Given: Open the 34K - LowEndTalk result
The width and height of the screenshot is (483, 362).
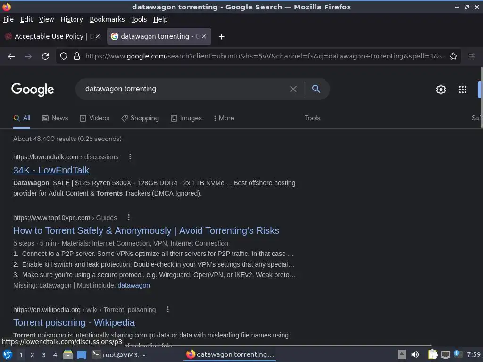Looking at the screenshot, I should 51,170.
